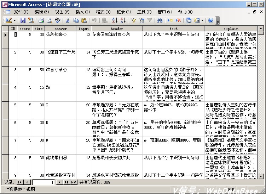Open Print Preview from toolbar
The image size is (266, 194).
pos(50,20)
